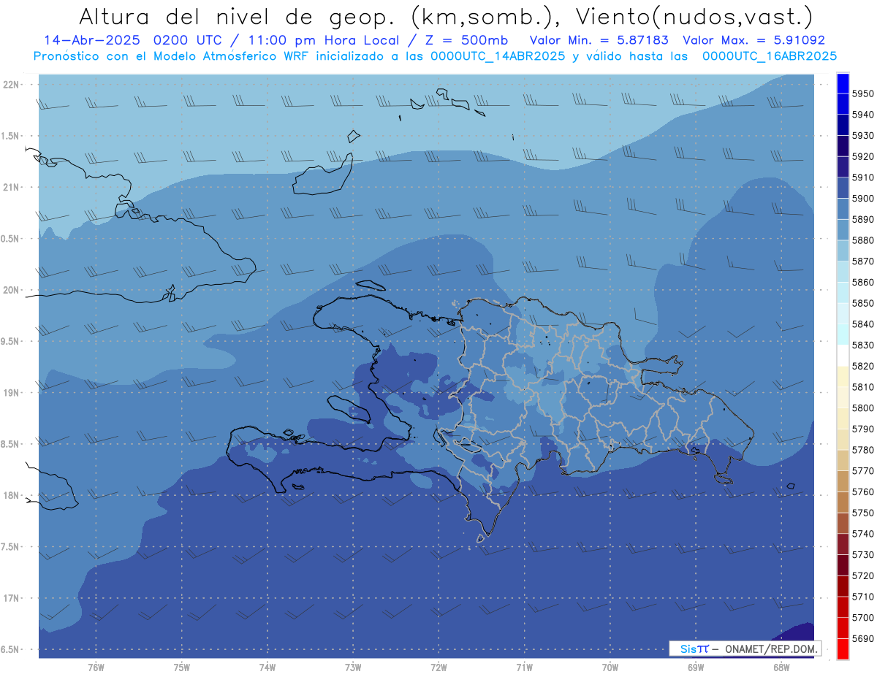The height and width of the screenshot is (677, 877).
Task: Click the '18N' latitude label
Action: (10, 496)
